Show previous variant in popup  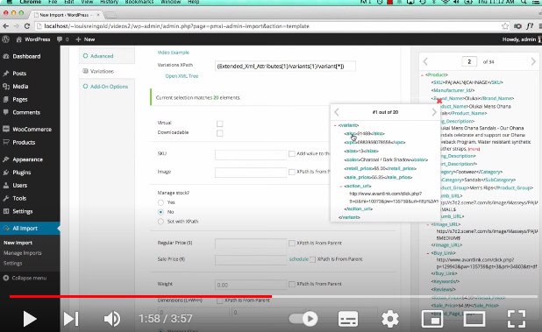[337, 112]
